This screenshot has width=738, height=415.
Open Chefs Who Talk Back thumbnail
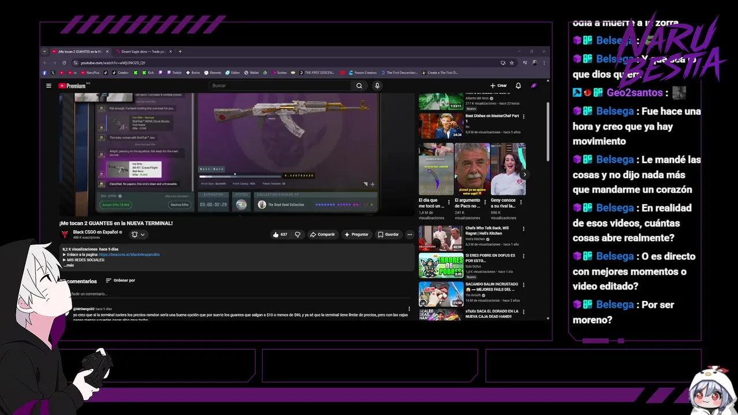(x=441, y=238)
